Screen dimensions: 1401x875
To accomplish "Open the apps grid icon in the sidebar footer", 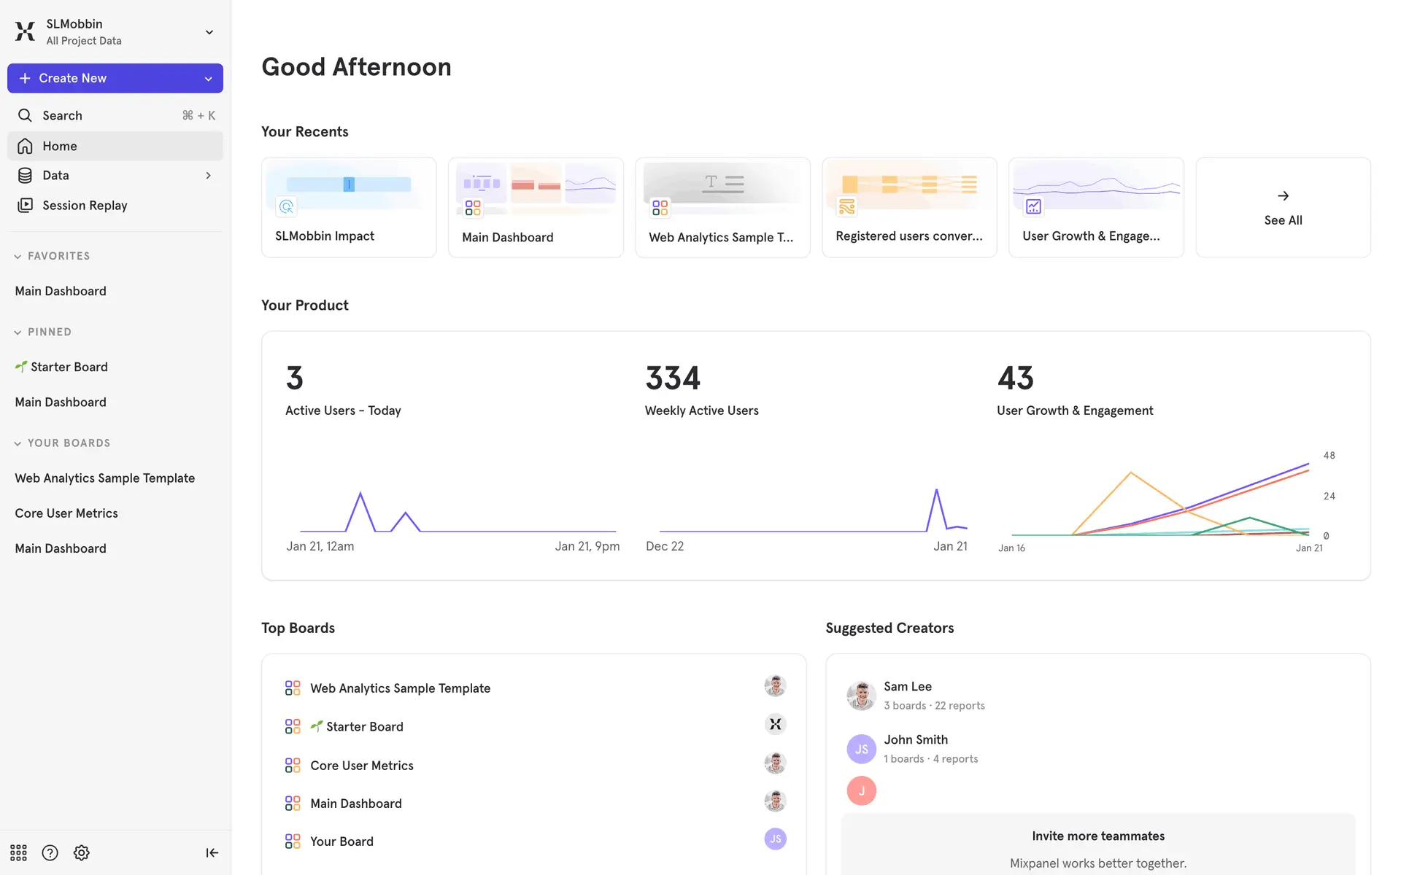I will 18,852.
